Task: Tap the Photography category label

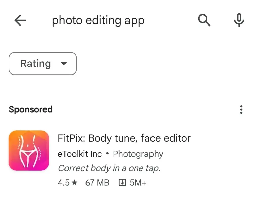Action: point(138,154)
